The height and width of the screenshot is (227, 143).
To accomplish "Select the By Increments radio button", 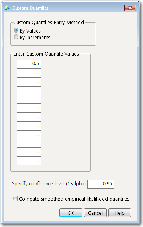I will (16, 37).
